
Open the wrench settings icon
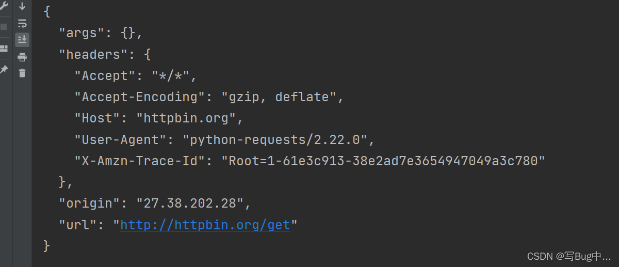[x=4, y=7]
